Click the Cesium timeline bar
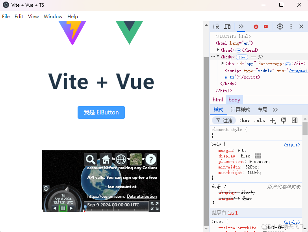The height and width of the screenshot is (232, 308). pos(116,206)
